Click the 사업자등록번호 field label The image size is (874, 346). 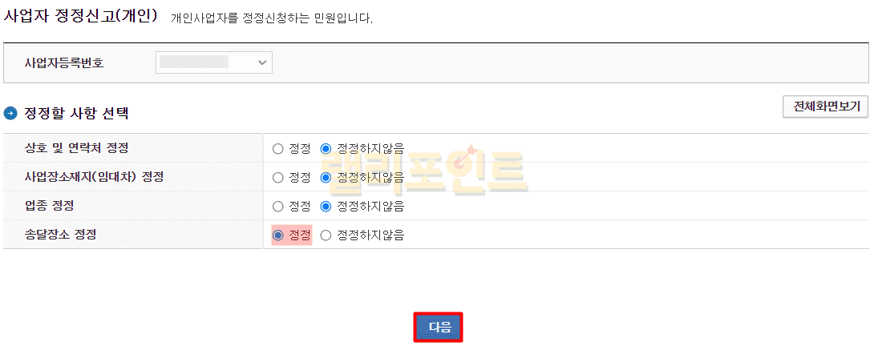coord(65,62)
